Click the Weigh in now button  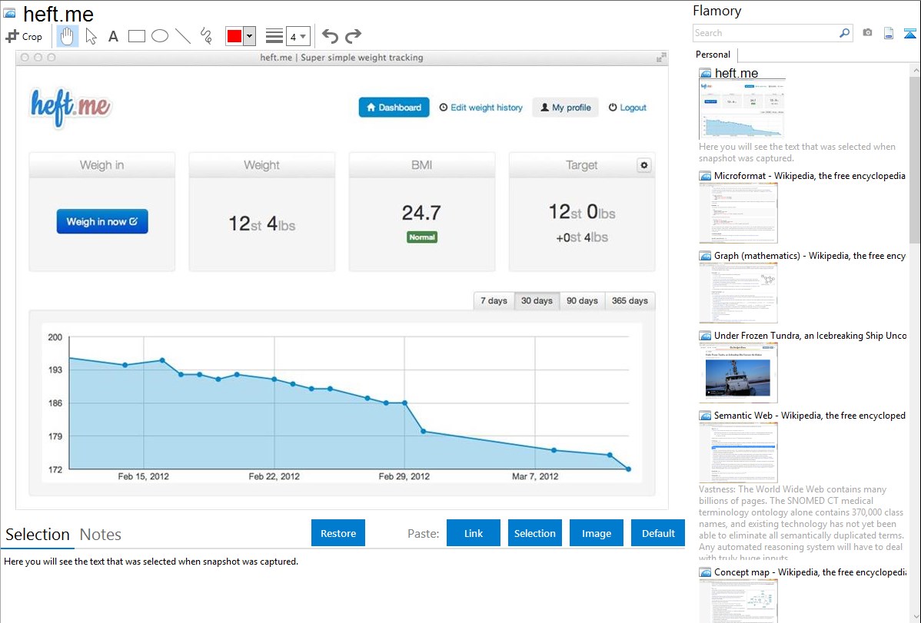(102, 221)
